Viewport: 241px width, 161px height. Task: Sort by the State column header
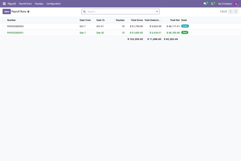(184, 20)
